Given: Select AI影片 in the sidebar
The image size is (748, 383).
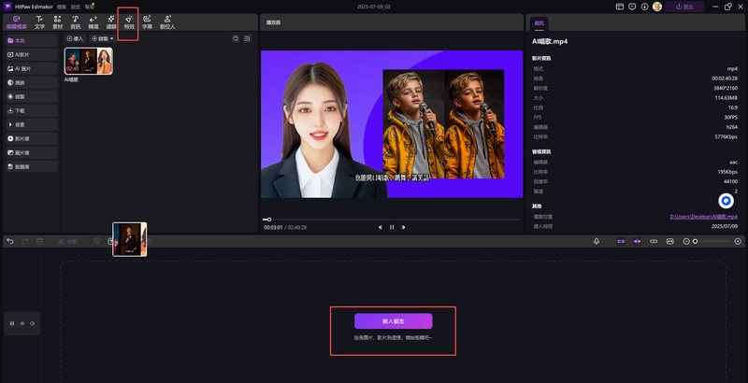Looking at the screenshot, I should pyautogui.click(x=32, y=55).
